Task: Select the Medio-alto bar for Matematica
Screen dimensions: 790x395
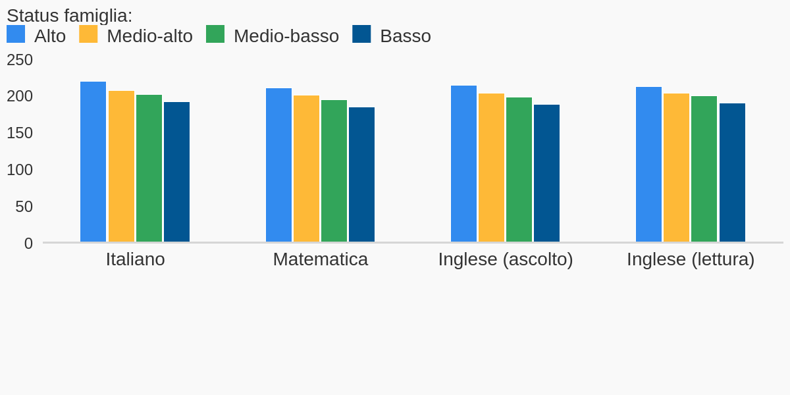Action: 306,169
